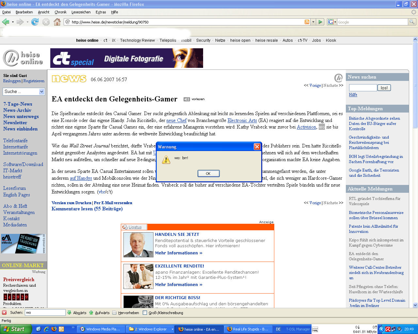Click the Activision link in article
Image resolution: width=418 pixels, height=334 pixels.
[306, 127]
